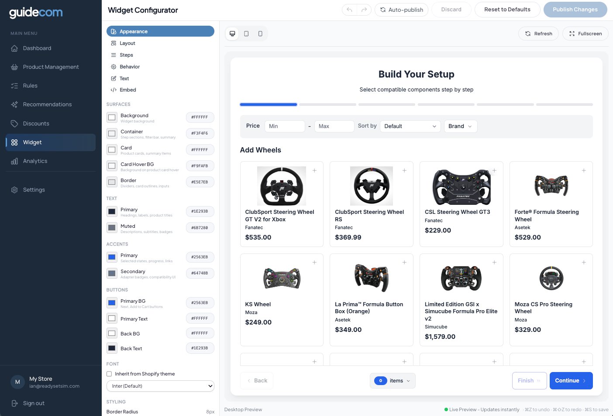Viewport: 613px width, 416px height.
Task: Click the Min price input field
Action: pos(285,126)
